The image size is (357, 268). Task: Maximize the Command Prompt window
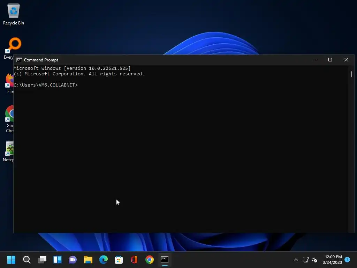pos(330,60)
